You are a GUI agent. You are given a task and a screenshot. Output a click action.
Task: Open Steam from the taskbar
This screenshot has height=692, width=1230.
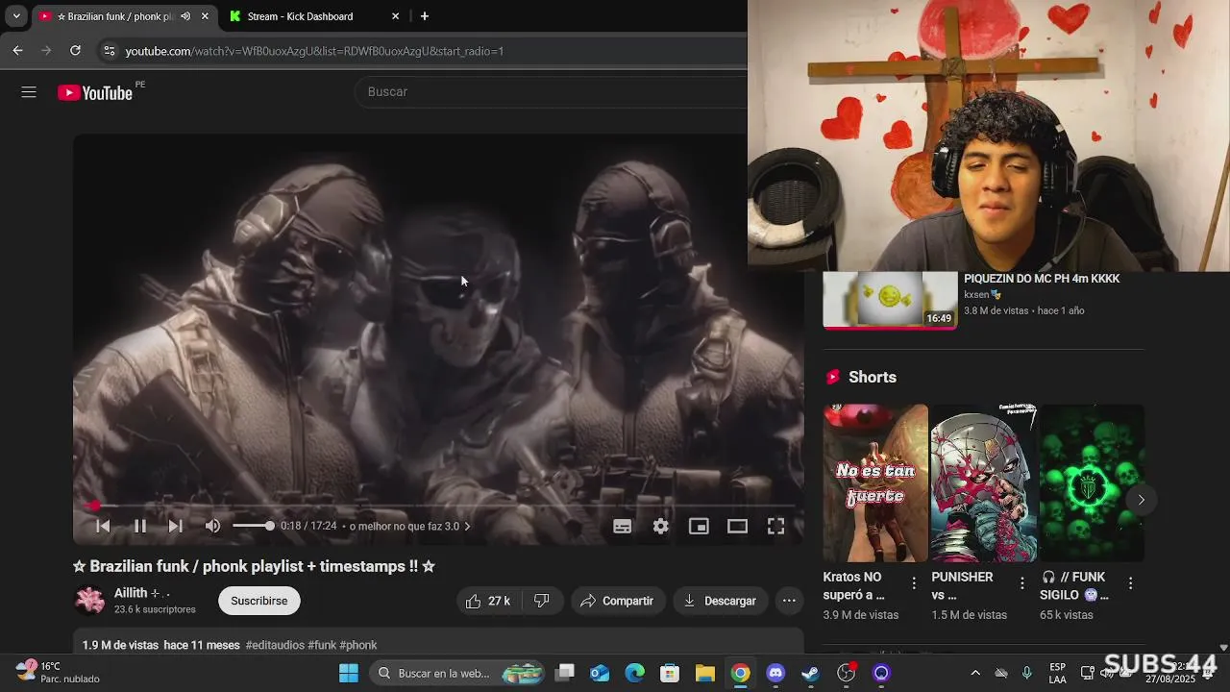(811, 673)
